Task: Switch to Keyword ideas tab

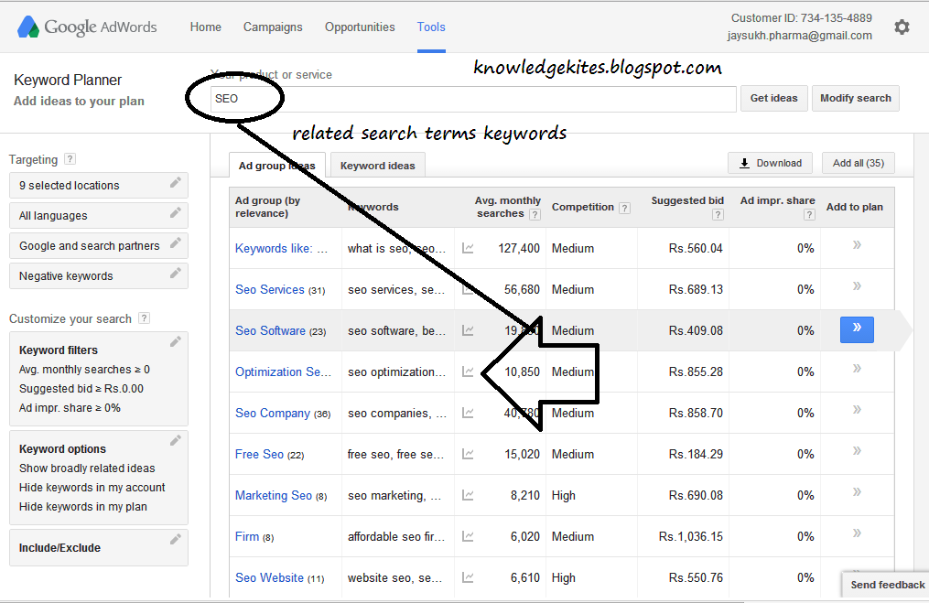Action: click(377, 166)
